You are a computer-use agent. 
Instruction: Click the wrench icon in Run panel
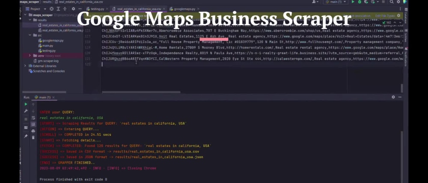(x=26, y=111)
